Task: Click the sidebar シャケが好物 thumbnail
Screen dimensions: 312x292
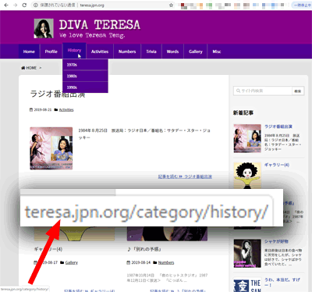Action: (247, 254)
